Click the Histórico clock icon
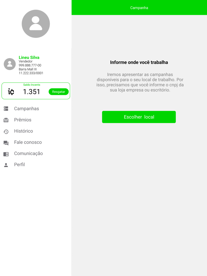Screen dimensions: 207x276 click(6, 131)
